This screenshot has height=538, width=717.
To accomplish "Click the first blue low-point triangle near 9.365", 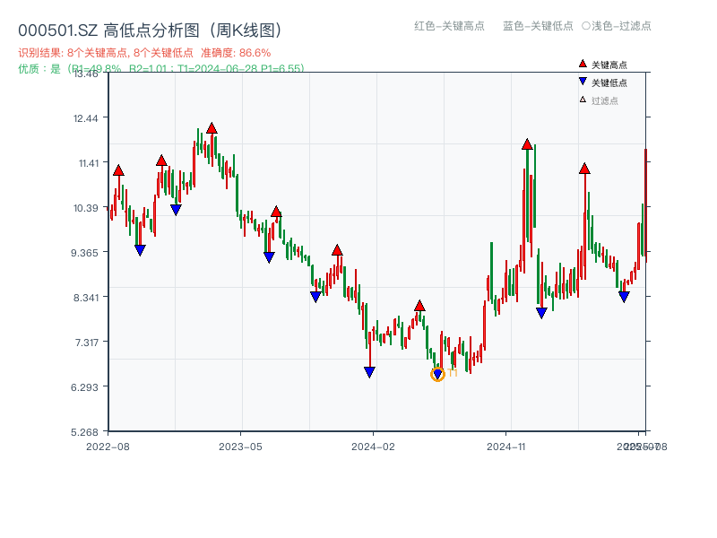I will pos(139,248).
